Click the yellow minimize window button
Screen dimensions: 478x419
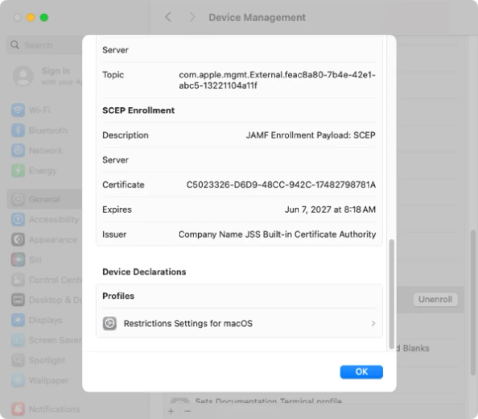tap(31, 17)
